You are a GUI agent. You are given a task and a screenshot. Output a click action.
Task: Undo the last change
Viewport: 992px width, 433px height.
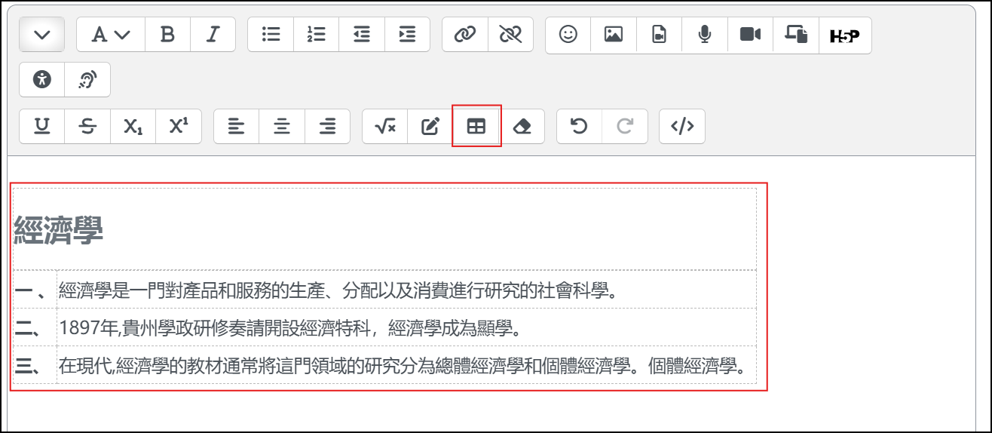[579, 127]
